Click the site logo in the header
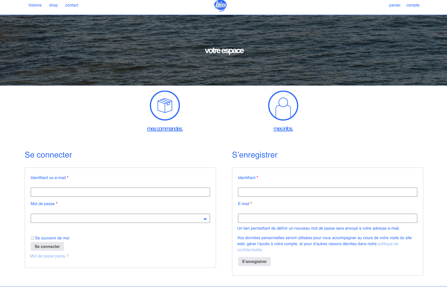The width and height of the screenshot is (447, 290). tap(220, 5)
